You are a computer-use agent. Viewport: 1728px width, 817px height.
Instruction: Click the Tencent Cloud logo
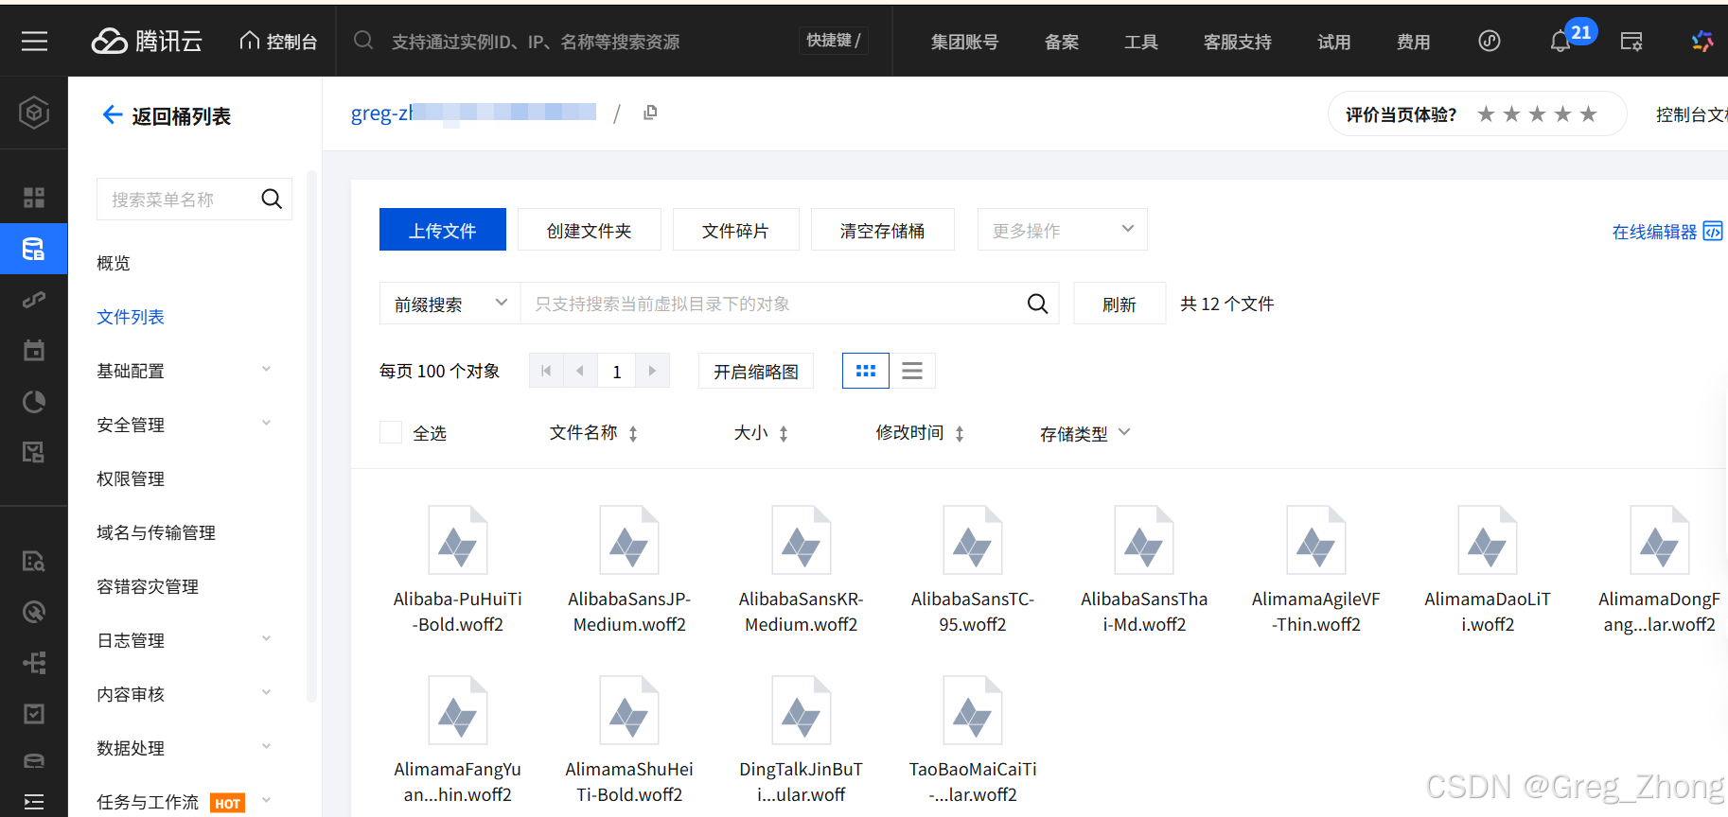[x=147, y=41]
